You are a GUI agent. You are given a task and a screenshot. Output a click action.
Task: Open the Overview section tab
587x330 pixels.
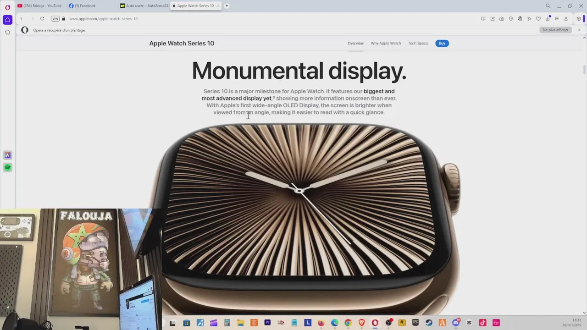(355, 43)
